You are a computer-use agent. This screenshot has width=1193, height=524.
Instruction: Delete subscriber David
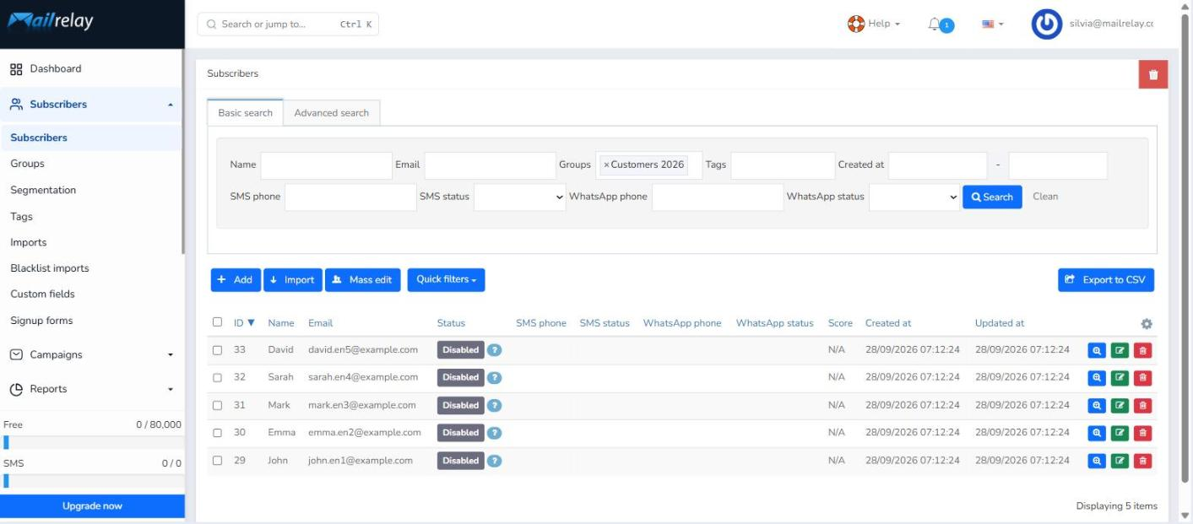(x=1143, y=350)
